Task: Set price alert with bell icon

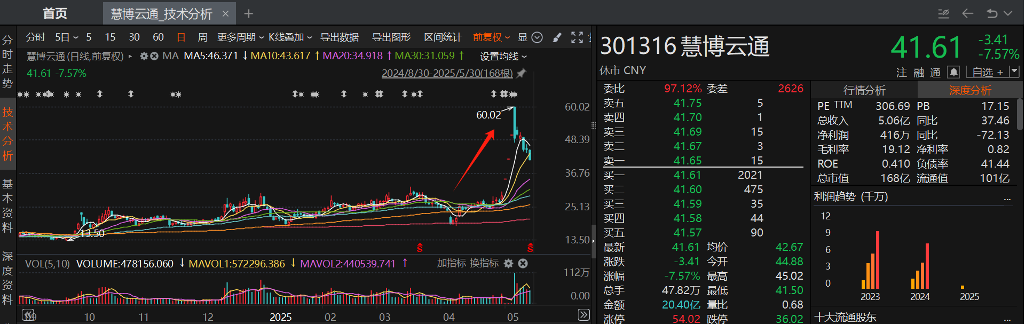Action: point(953,72)
